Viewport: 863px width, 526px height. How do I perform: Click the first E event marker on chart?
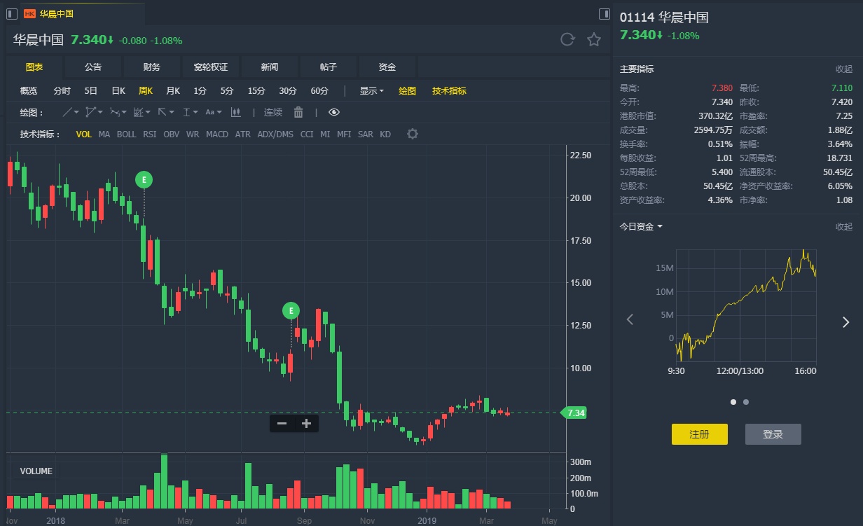coord(144,180)
